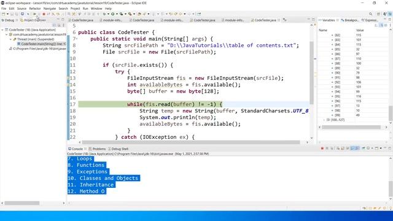Image resolution: width=393 pixels, height=221 pixels.
Task: Click the Save icon in main toolbar
Action: click(x=12, y=14)
